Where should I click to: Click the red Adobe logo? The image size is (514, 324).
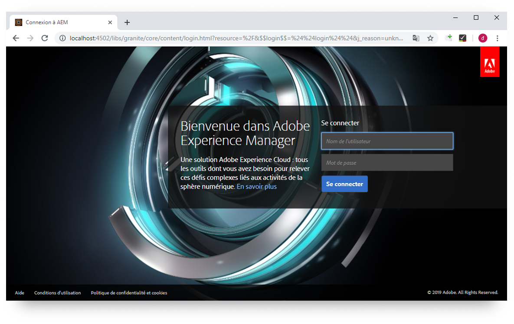click(x=489, y=62)
